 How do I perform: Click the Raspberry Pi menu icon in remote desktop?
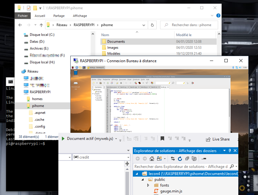click(x=73, y=67)
